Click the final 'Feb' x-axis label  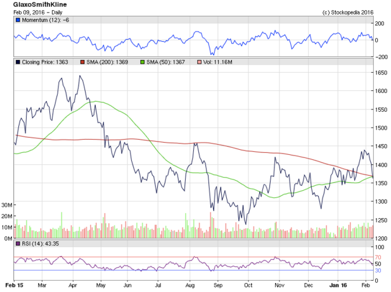366,285
